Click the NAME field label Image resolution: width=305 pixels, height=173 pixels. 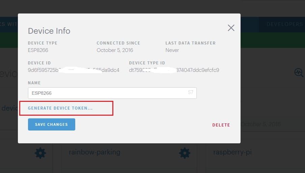(x=34, y=83)
